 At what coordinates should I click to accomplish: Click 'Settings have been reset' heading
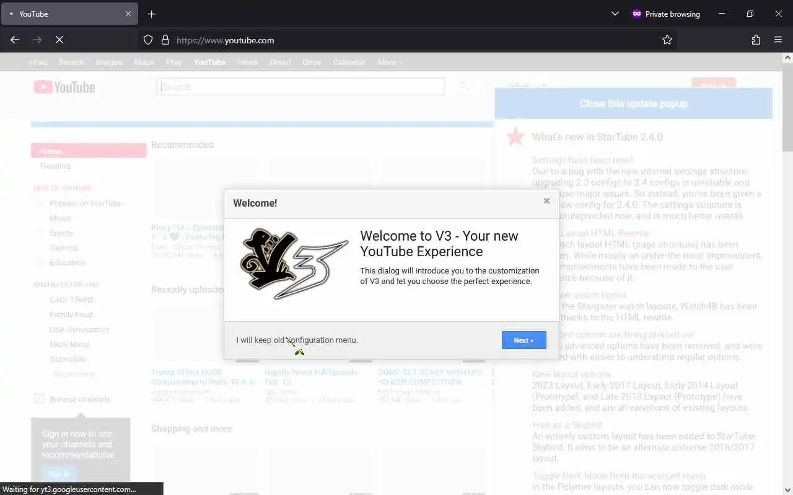(582, 160)
